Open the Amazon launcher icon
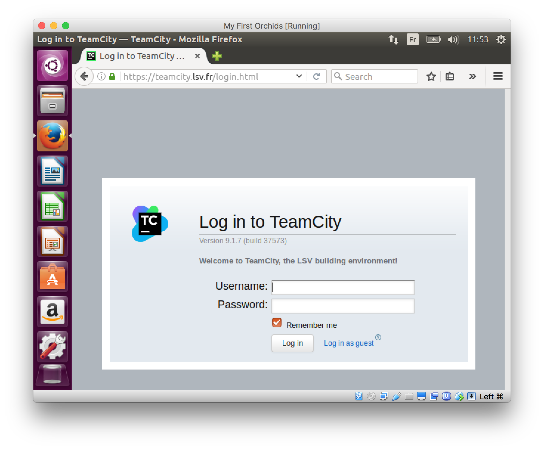 click(52, 312)
